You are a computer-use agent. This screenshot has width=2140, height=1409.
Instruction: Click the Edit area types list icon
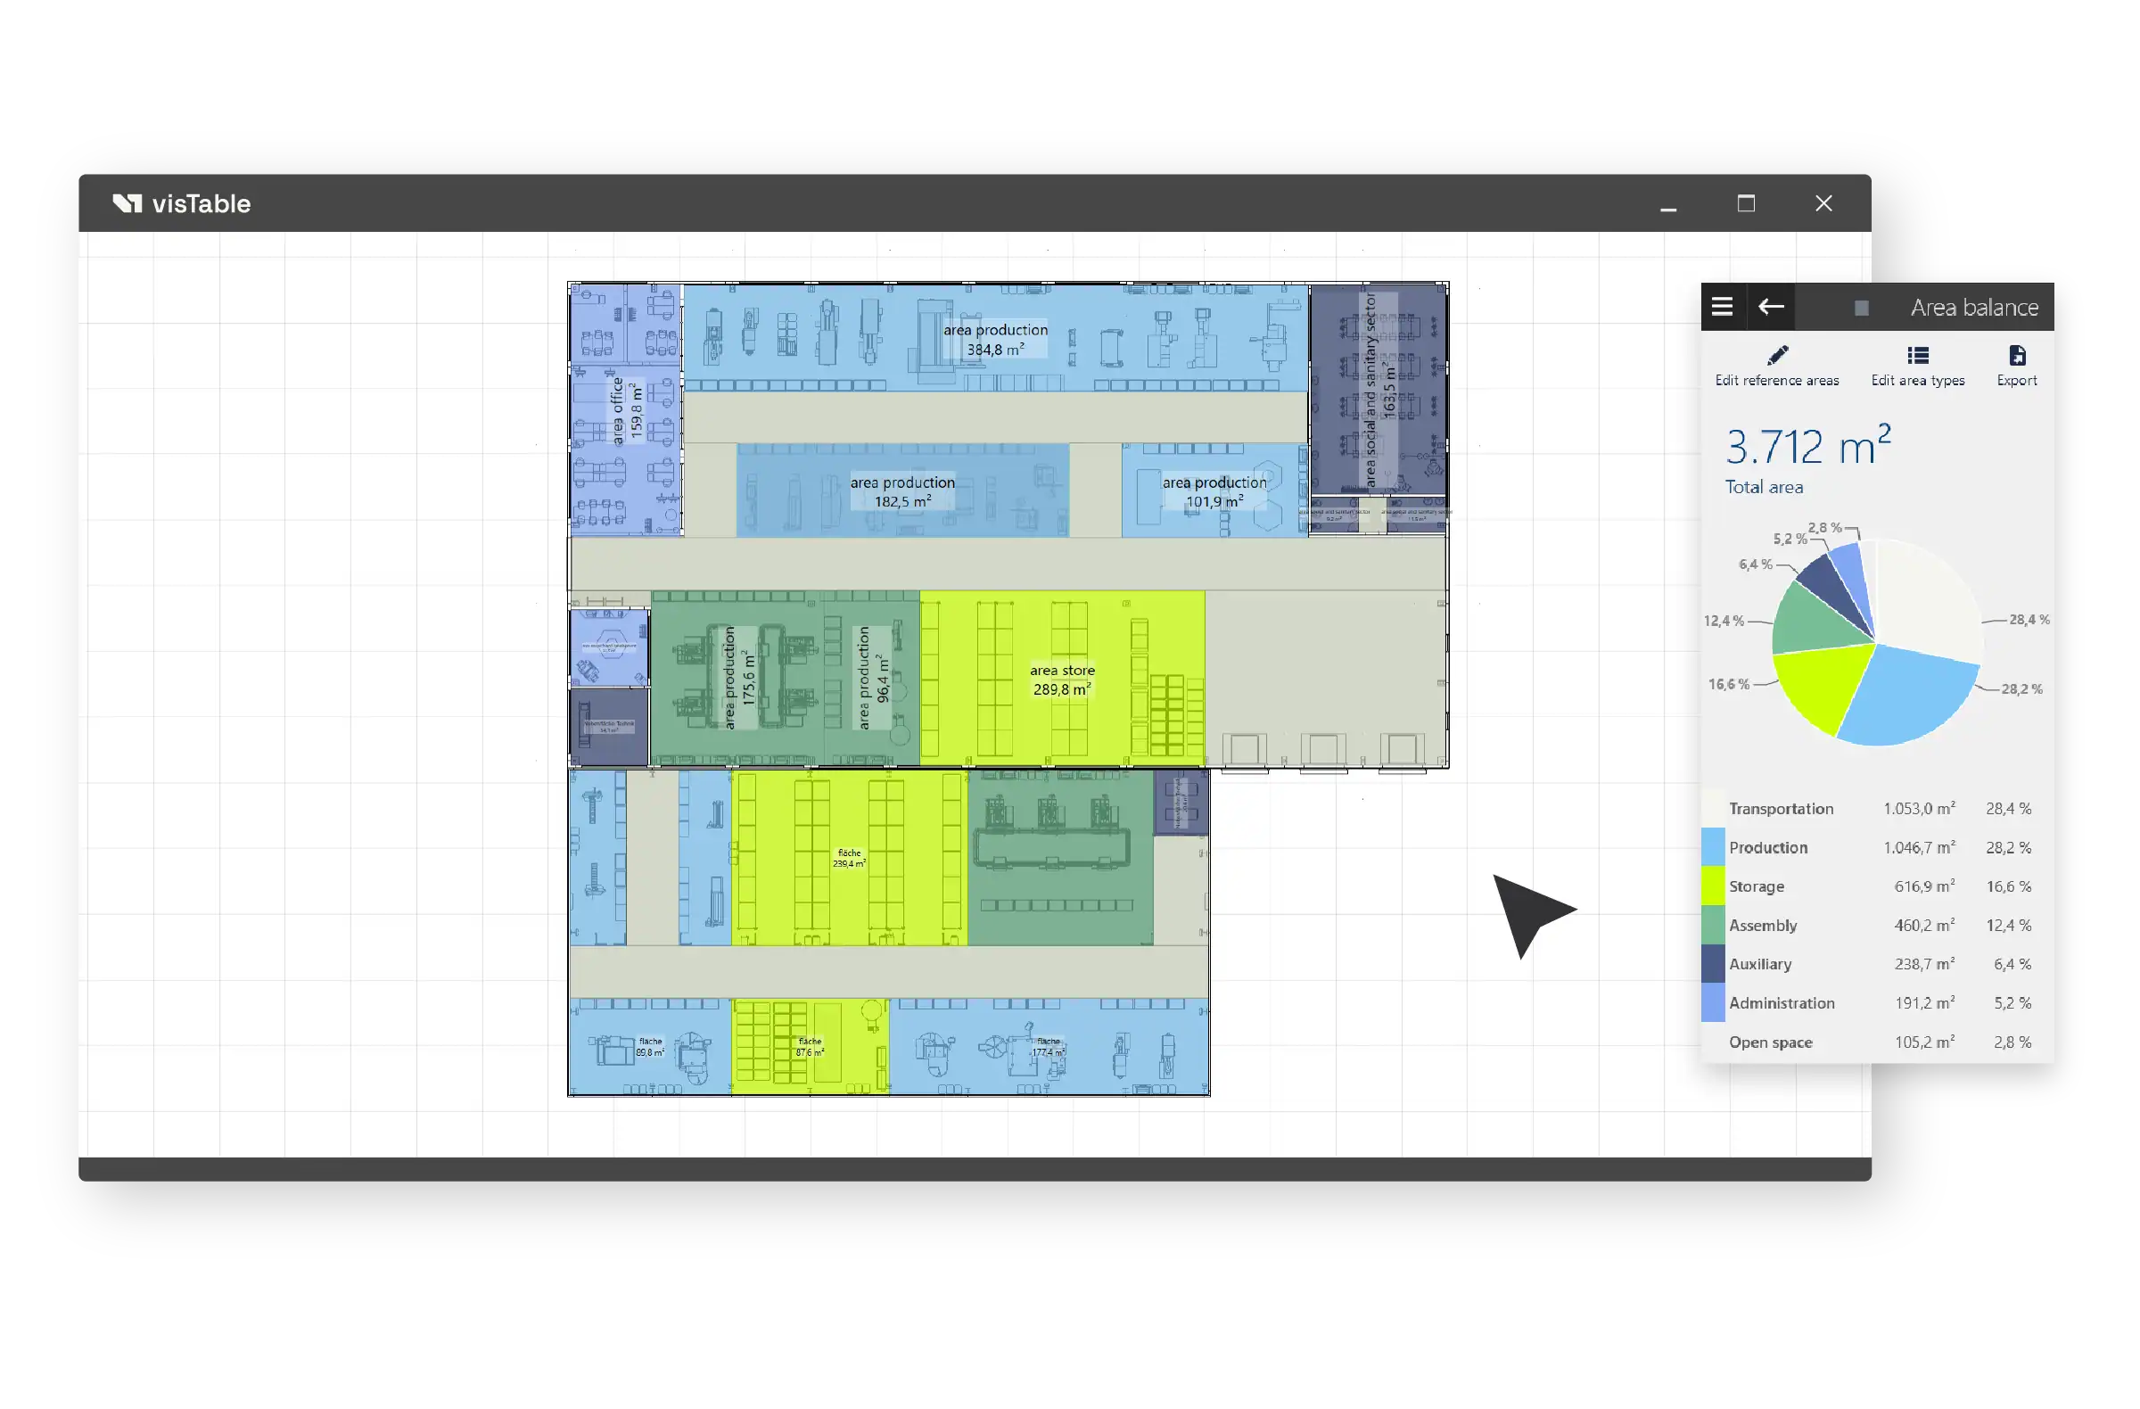click(1917, 355)
